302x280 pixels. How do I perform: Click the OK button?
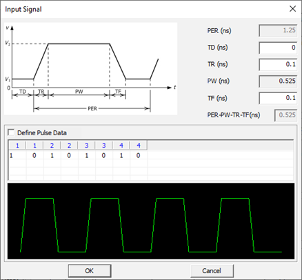(90, 270)
